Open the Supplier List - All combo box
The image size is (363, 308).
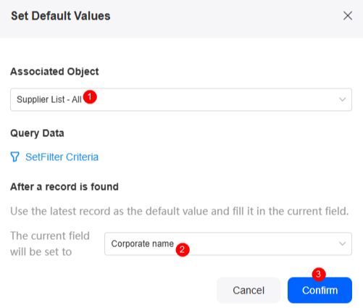pyautogui.click(x=181, y=99)
